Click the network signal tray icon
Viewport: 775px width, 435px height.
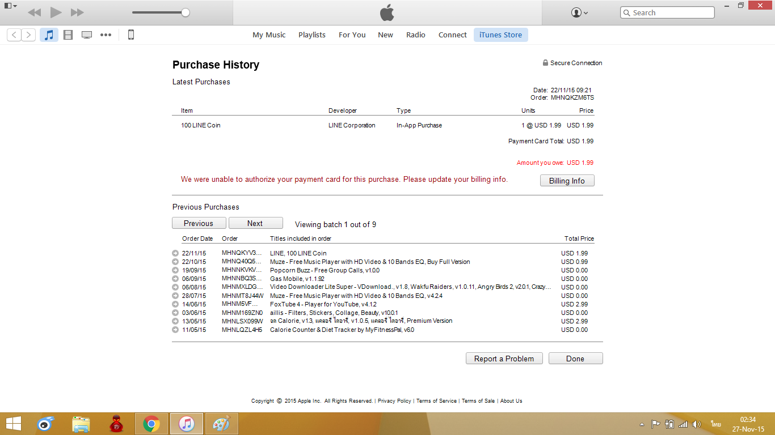coord(683,424)
